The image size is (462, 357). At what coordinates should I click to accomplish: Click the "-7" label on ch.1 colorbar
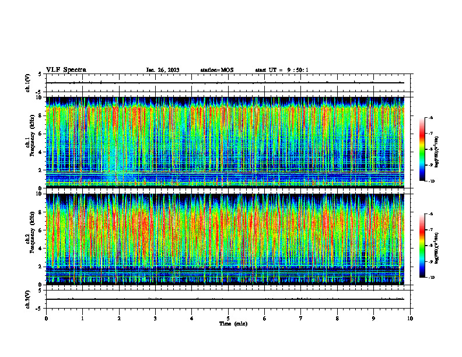click(x=430, y=134)
